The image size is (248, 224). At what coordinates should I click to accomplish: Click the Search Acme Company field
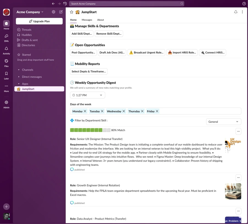click(x=127, y=4)
